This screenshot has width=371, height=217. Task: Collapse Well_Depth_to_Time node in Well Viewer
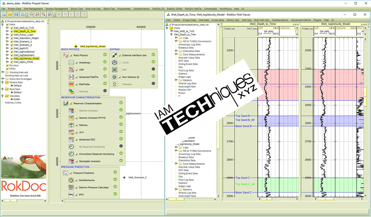pos(171,35)
